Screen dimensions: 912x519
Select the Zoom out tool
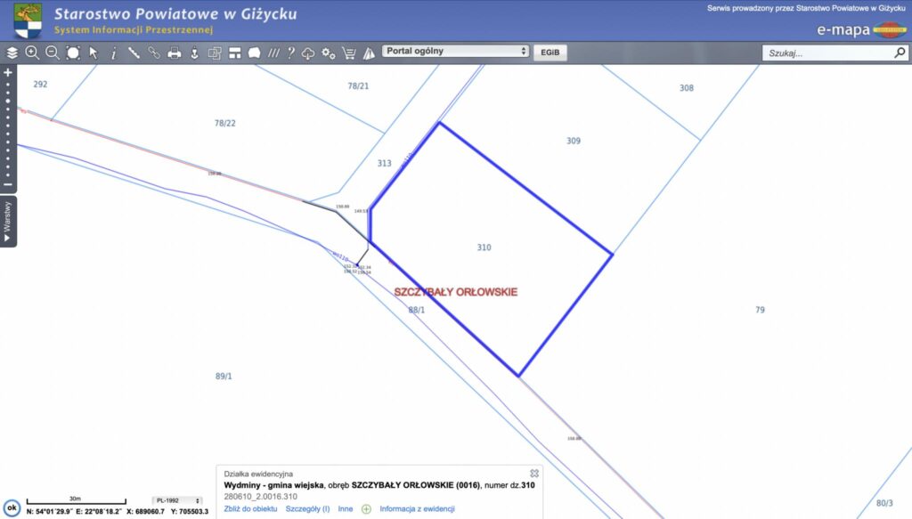point(52,53)
